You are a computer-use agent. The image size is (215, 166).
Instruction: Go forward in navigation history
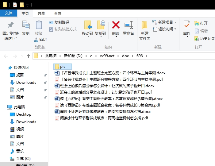tap(15, 56)
